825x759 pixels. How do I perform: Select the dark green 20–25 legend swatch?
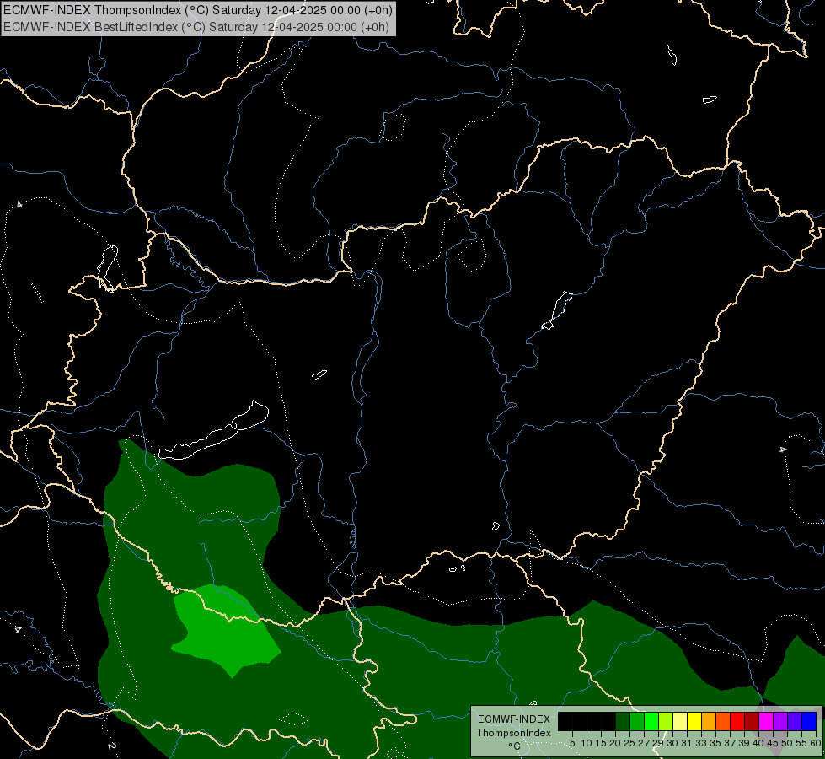coord(623,721)
